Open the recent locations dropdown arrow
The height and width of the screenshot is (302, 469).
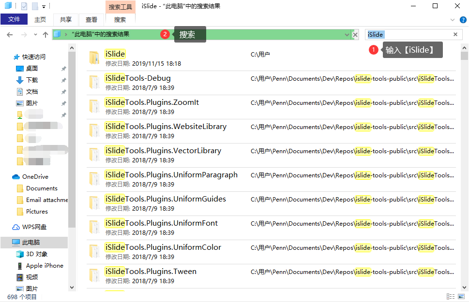click(x=35, y=35)
